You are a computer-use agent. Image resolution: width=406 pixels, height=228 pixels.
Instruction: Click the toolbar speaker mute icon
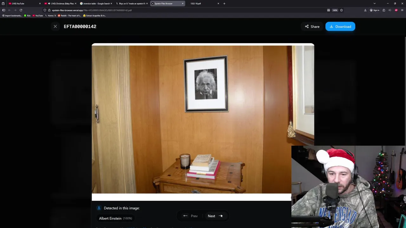390,10
